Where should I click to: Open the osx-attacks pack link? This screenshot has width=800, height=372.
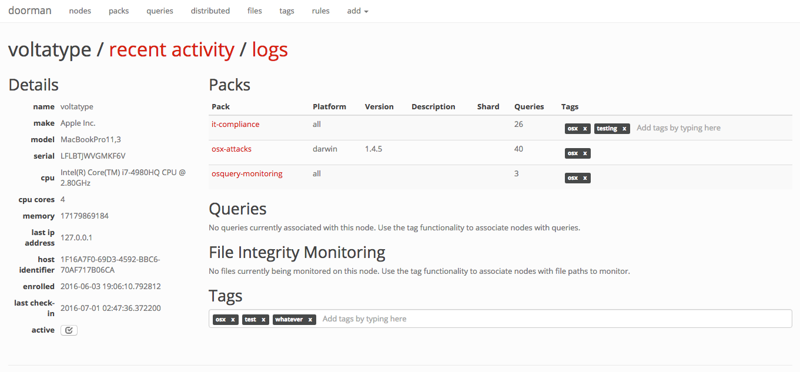232,149
